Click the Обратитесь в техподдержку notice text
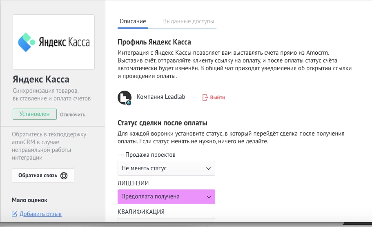372x227 pixels. pos(49,146)
